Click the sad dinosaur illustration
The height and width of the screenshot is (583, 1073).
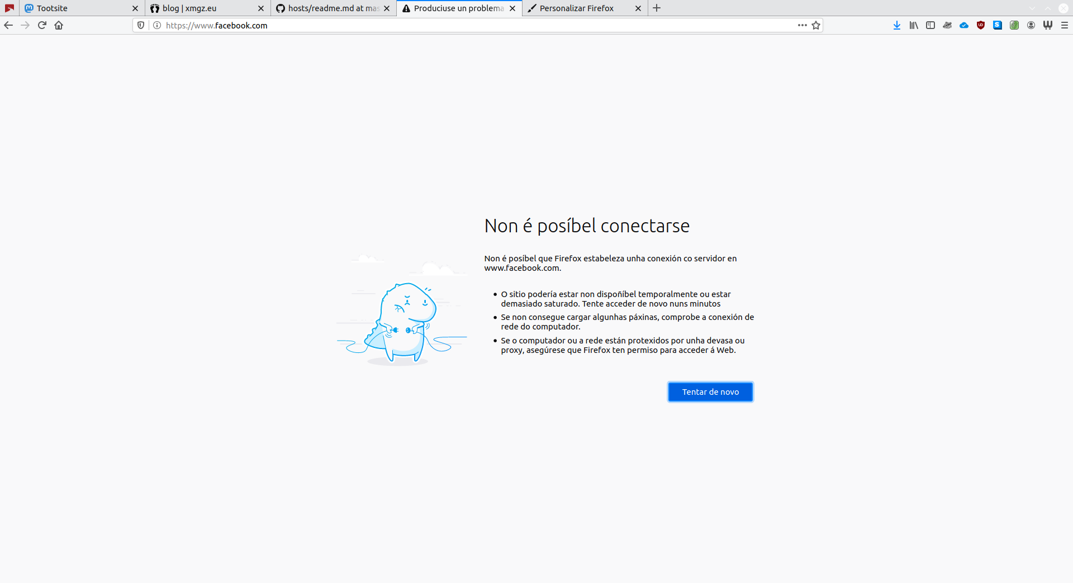tap(401, 310)
